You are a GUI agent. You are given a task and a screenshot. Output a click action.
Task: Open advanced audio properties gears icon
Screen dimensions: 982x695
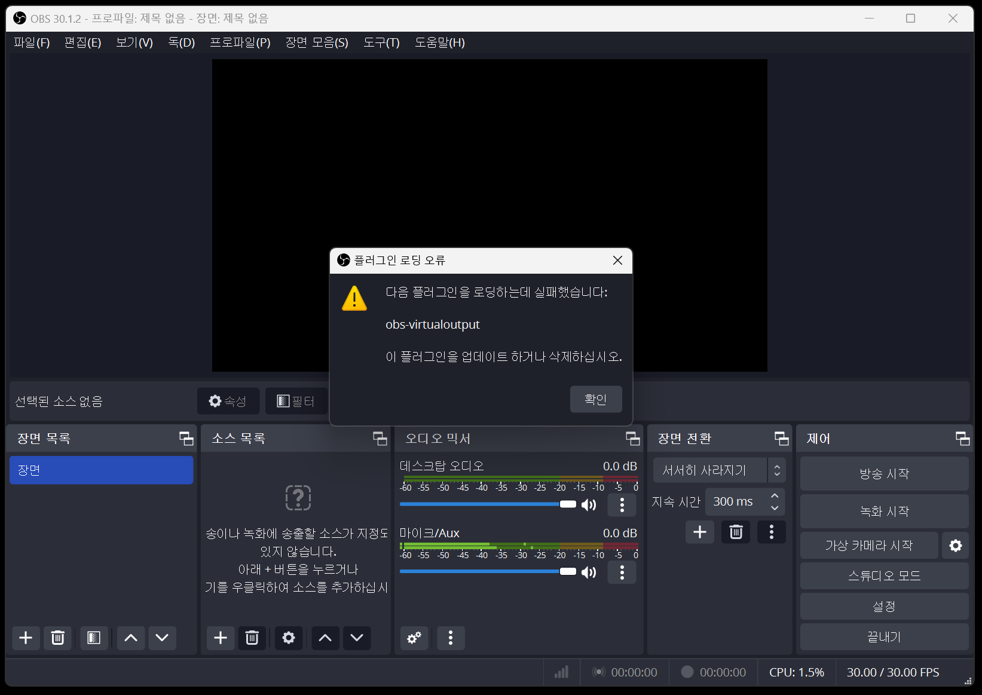coord(414,638)
